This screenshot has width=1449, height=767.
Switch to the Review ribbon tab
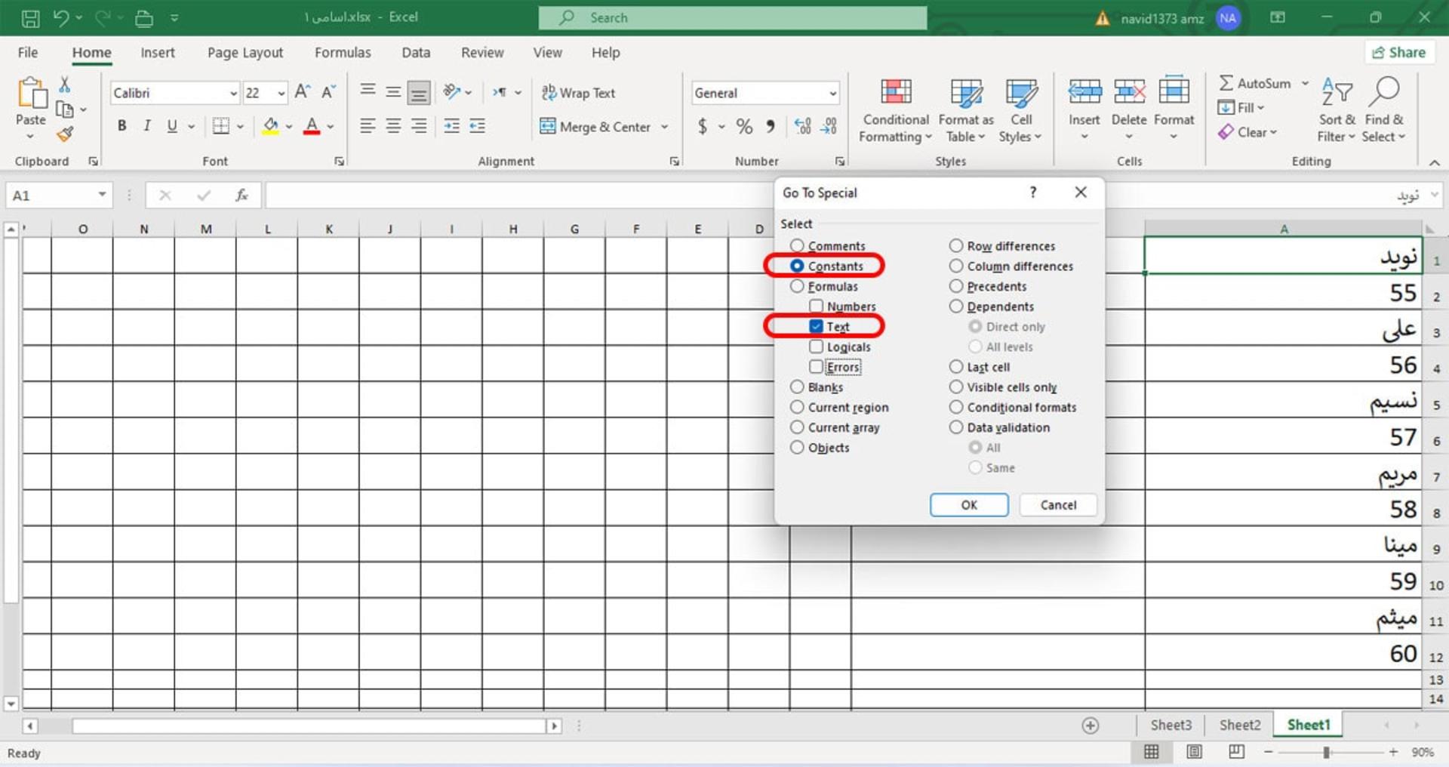pyautogui.click(x=482, y=52)
